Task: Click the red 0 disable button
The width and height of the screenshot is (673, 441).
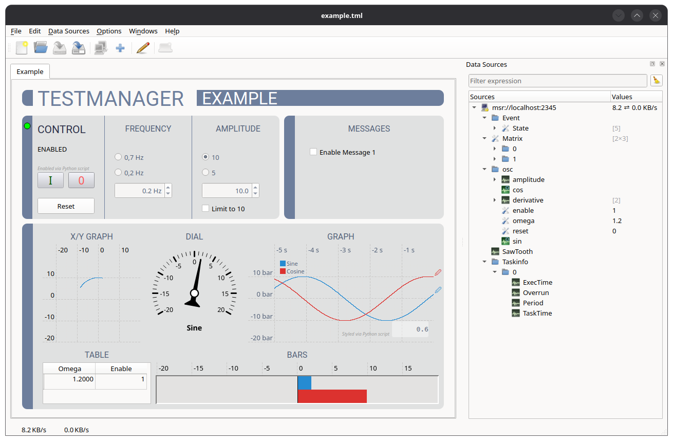Action: (x=81, y=180)
